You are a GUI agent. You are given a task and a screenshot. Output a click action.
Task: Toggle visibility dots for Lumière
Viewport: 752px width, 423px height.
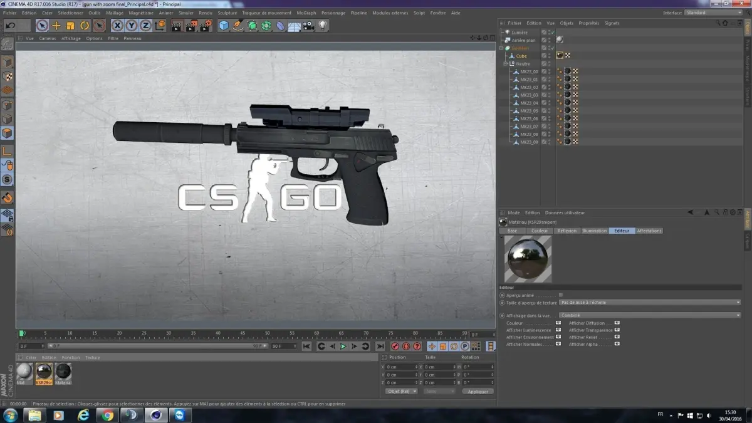click(x=551, y=32)
